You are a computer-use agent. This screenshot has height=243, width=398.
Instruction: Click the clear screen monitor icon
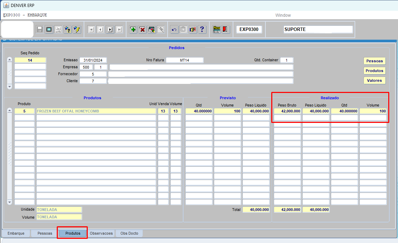pyautogui.click(x=49, y=30)
